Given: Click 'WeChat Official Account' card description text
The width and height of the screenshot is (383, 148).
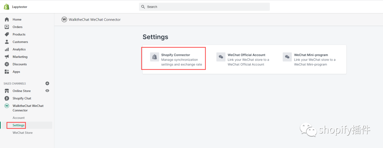Looking at the screenshot, I should pyautogui.click(x=248, y=62).
